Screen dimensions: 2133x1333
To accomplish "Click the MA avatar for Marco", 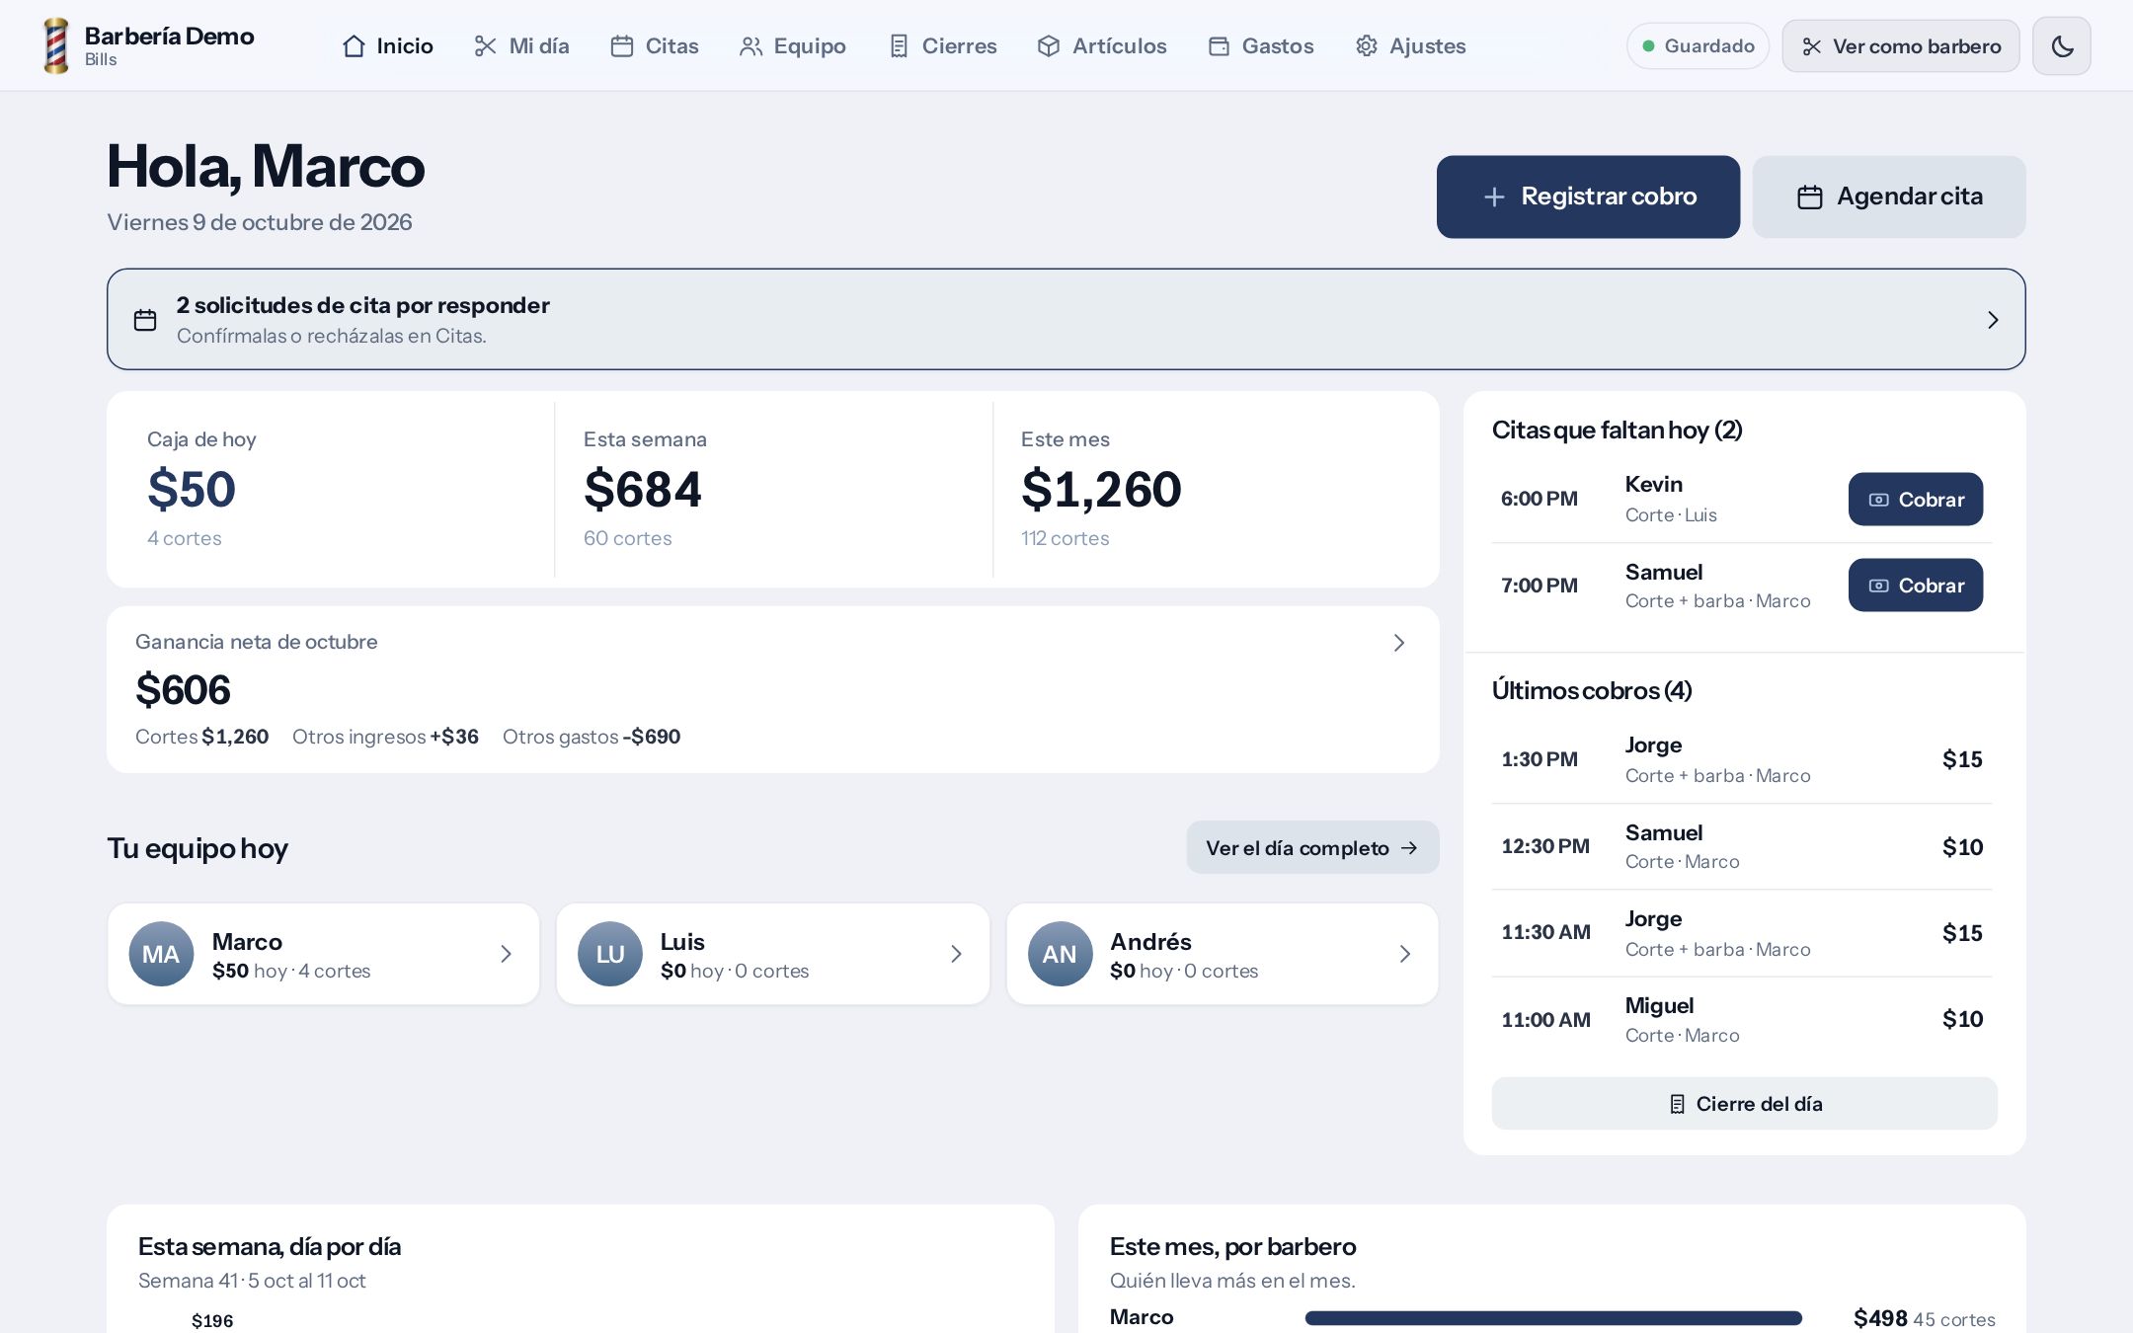I will tap(161, 954).
